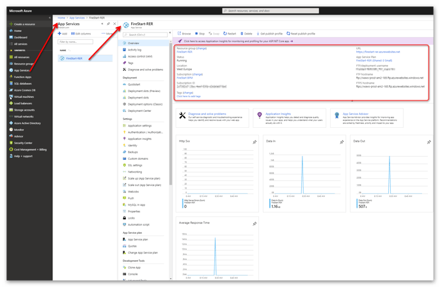Screen dimensions: 440x287
Task: Pin the Http 5xx chart
Action: (255, 143)
